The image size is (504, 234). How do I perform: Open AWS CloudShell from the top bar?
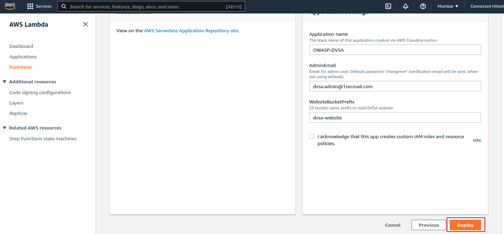(x=388, y=6)
